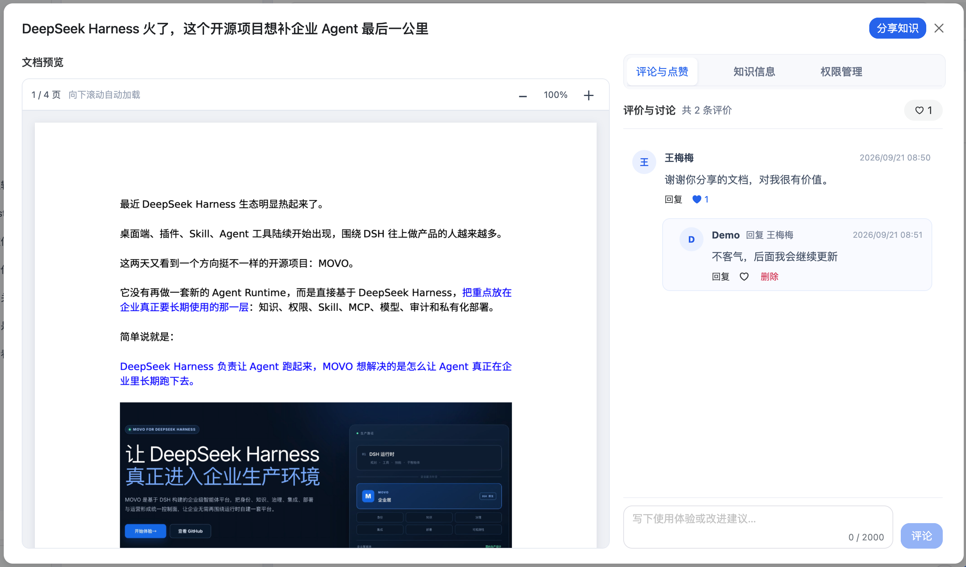Reply to 王梅梅's comment
The image size is (966, 567).
(x=673, y=199)
